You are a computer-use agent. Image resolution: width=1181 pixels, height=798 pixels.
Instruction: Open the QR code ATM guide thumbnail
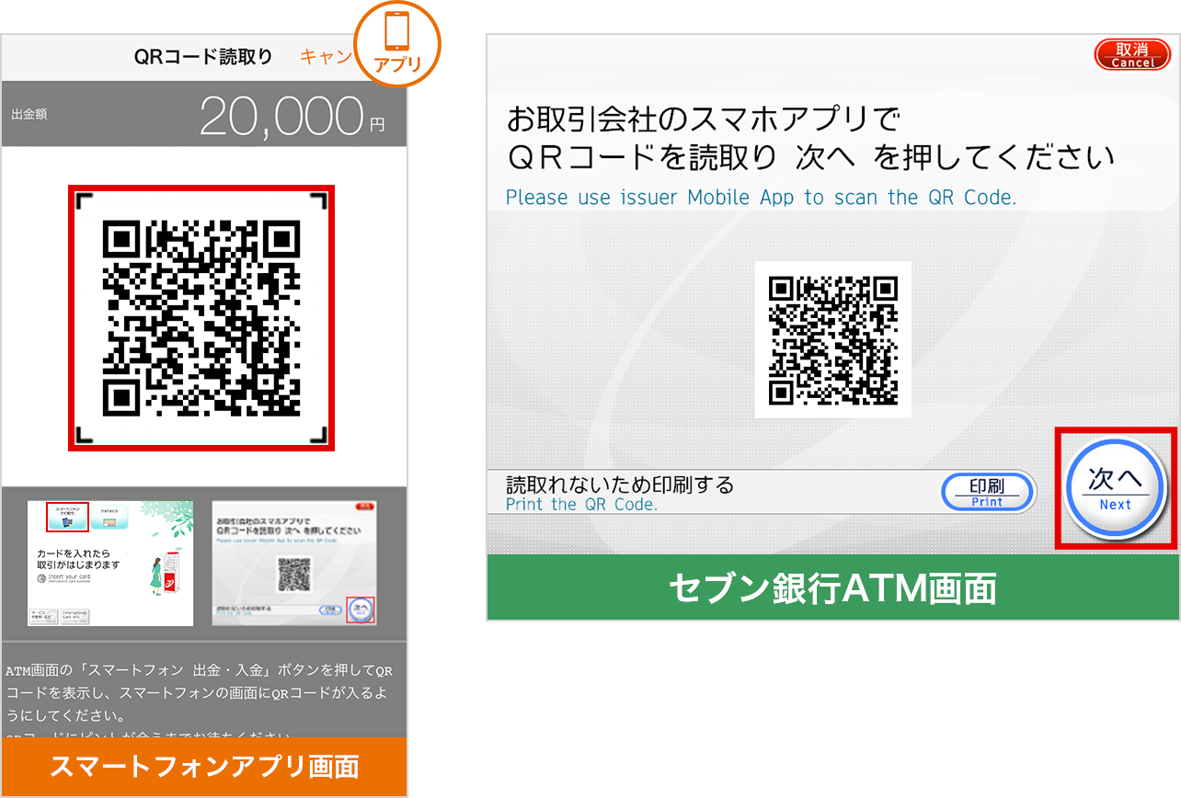(294, 564)
